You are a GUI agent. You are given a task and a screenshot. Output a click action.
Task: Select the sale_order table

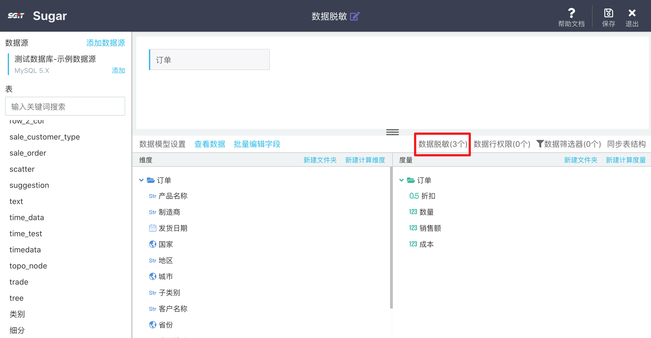(28, 153)
